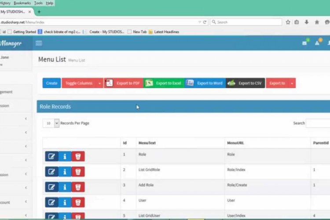Viewport: 330px width, 220px height.
Task: Open the bookmarks list icon in toolbar
Action: click(x=297, y=22)
